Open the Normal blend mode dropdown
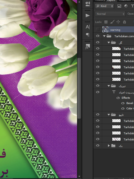The height and width of the screenshot is (179, 134). pos(110,14)
